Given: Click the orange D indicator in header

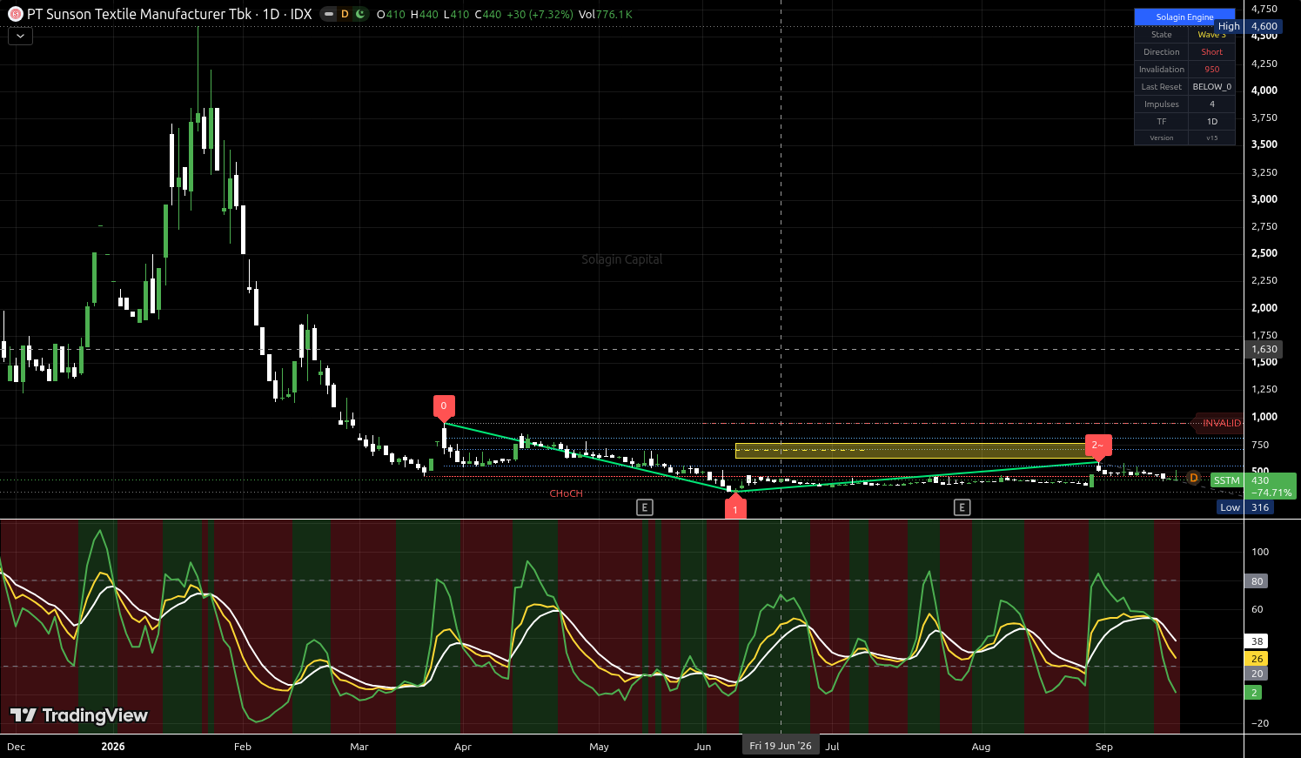Looking at the screenshot, I should coord(345,15).
